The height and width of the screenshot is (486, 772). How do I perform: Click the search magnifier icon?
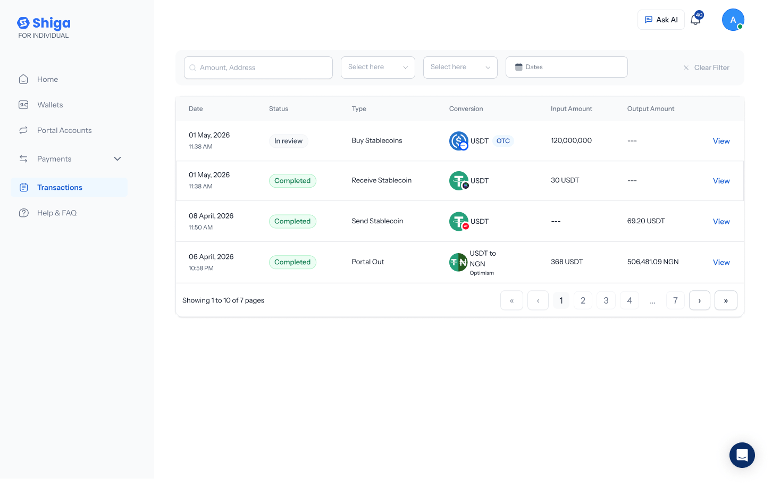[x=192, y=68]
